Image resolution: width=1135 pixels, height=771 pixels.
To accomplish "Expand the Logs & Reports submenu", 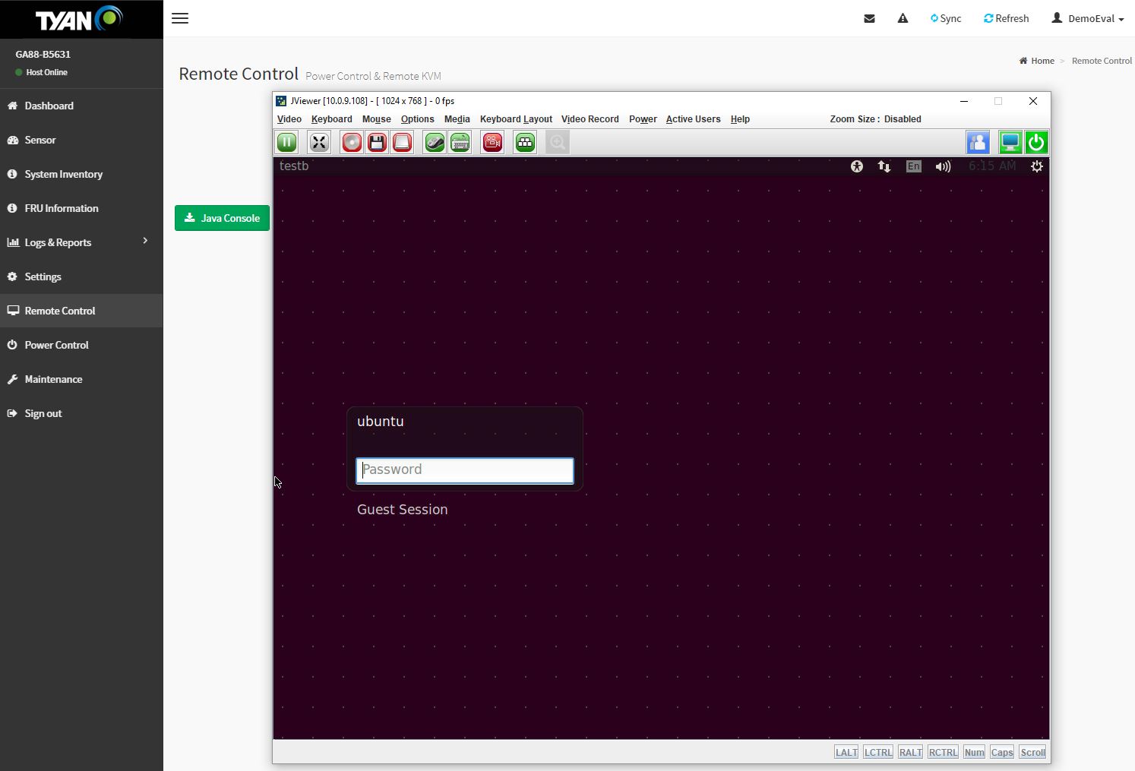I will point(81,242).
